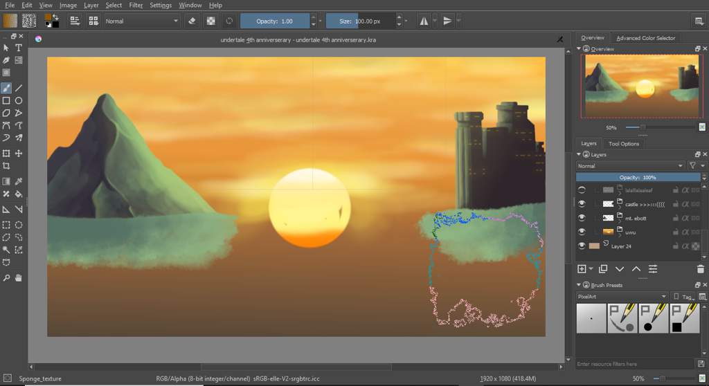The height and width of the screenshot is (386, 709).
Task: Delete the selected layer with trash icon
Action: (701, 269)
